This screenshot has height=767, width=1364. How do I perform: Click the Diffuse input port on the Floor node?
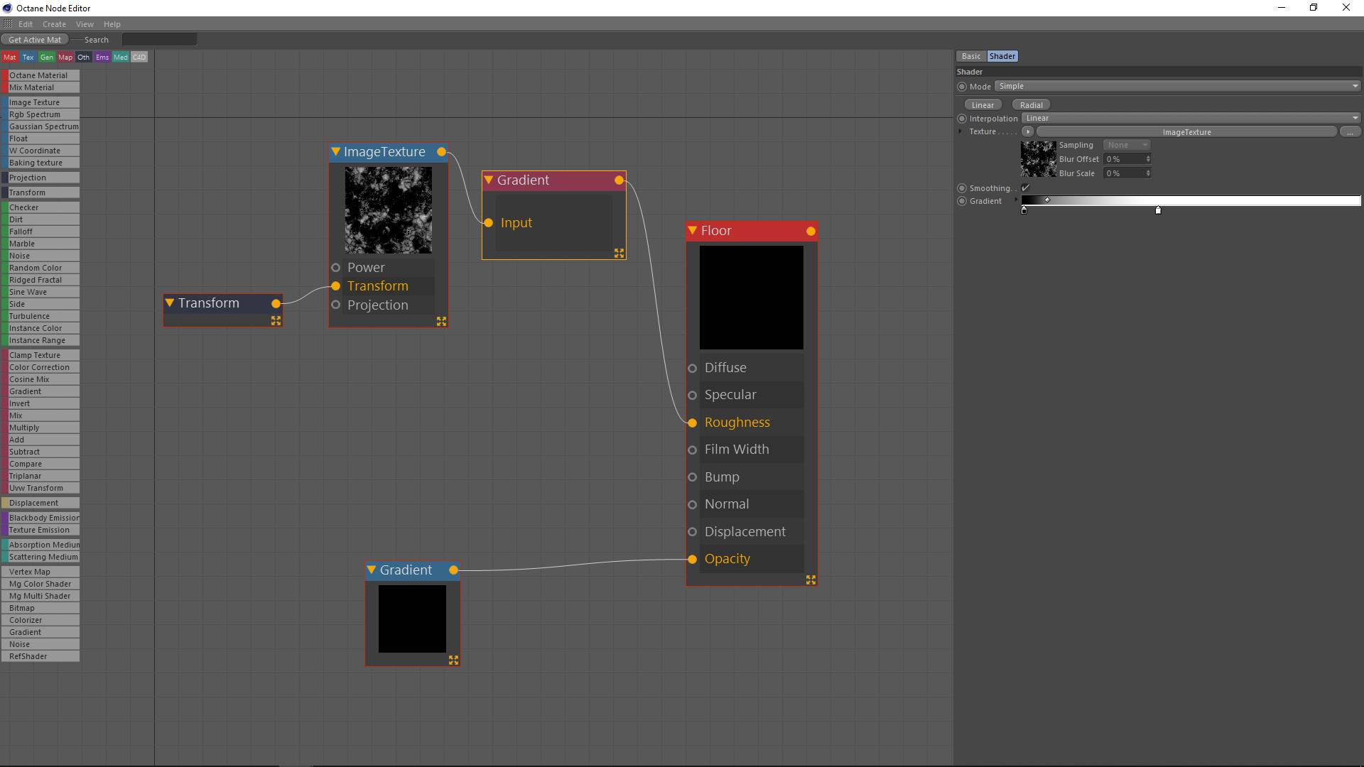tap(693, 368)
